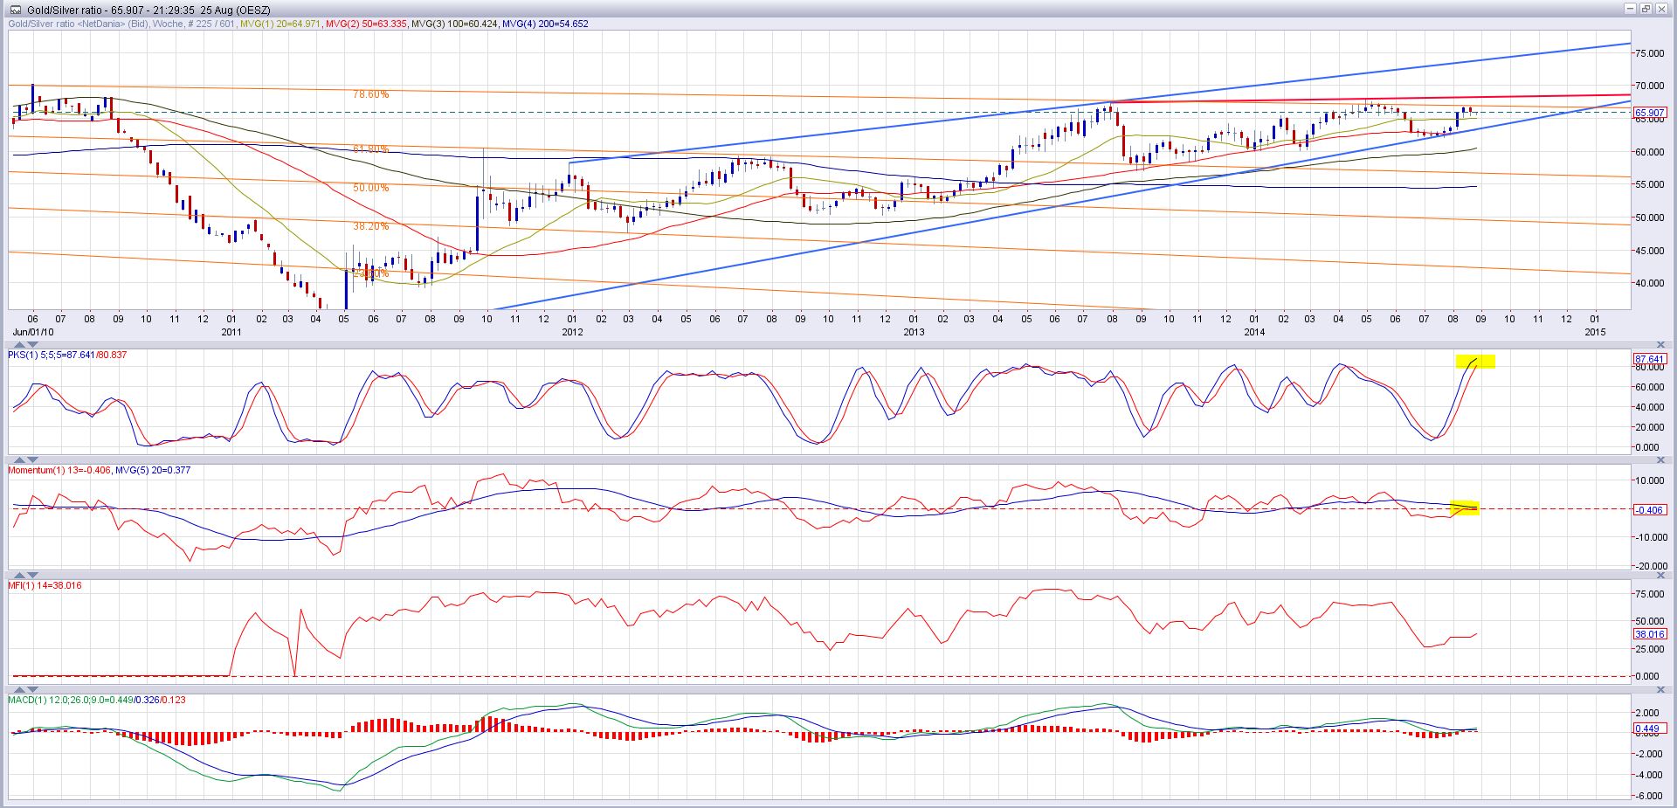1677x808 pixels.
Task: Click the 75.000 price axis label
Action: [x=1650, y=53]
